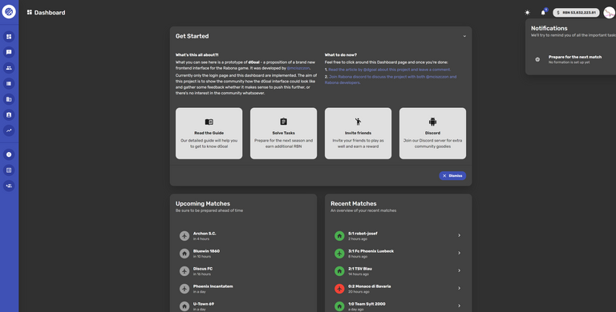Open the chat message icon in the sidebar

click(9, 52)
